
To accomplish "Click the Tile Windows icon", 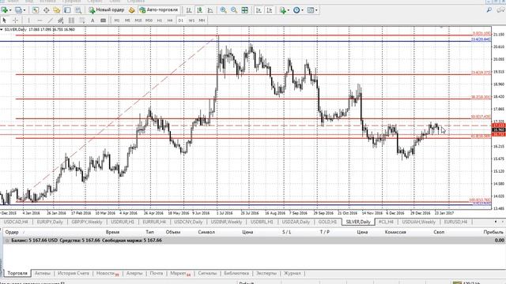I will [245, 10].
